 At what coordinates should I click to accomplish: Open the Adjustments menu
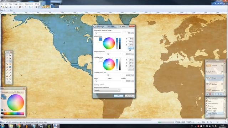[29, 4]
